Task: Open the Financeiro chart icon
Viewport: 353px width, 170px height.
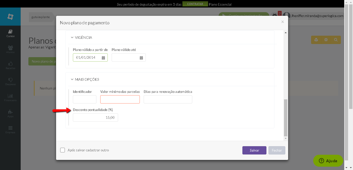Action: (x=10, y=96)
